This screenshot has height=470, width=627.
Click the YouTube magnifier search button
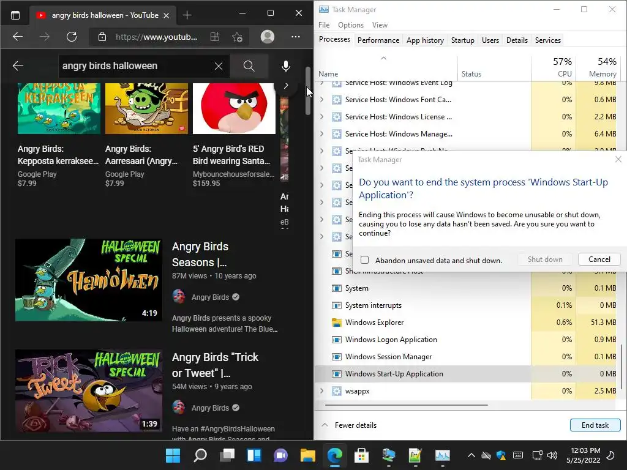[x=249, y=66]
